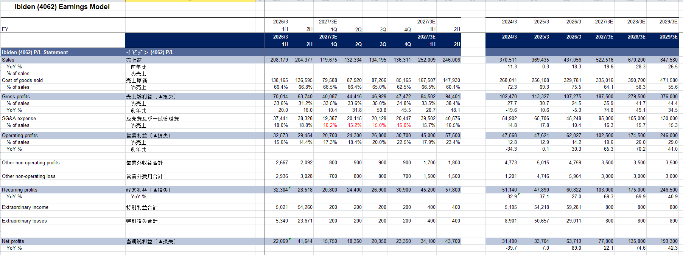Click the red SG&A percentage 16.2%

click(330, 125)
